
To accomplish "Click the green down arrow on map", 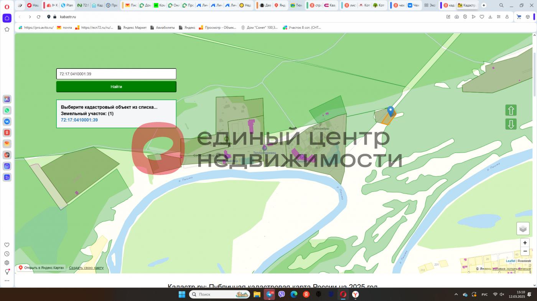I will click(511, 124).
